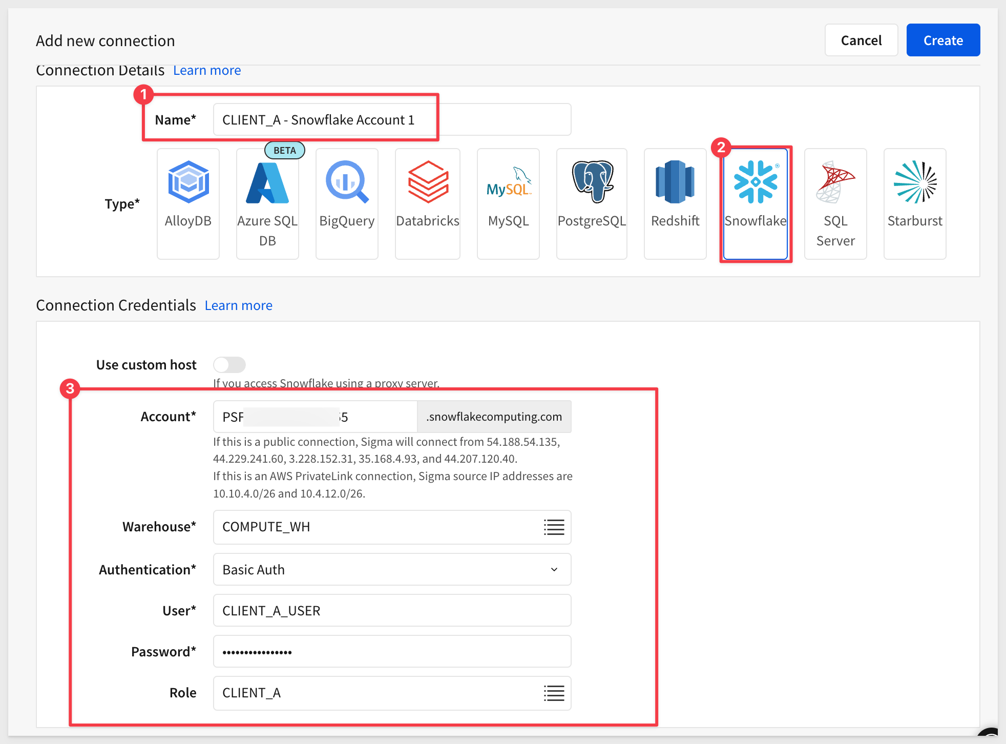Click the BETA badge on Azure SQL DB
This screenshot has height=744, width=1006.
(x=285, y=150)
